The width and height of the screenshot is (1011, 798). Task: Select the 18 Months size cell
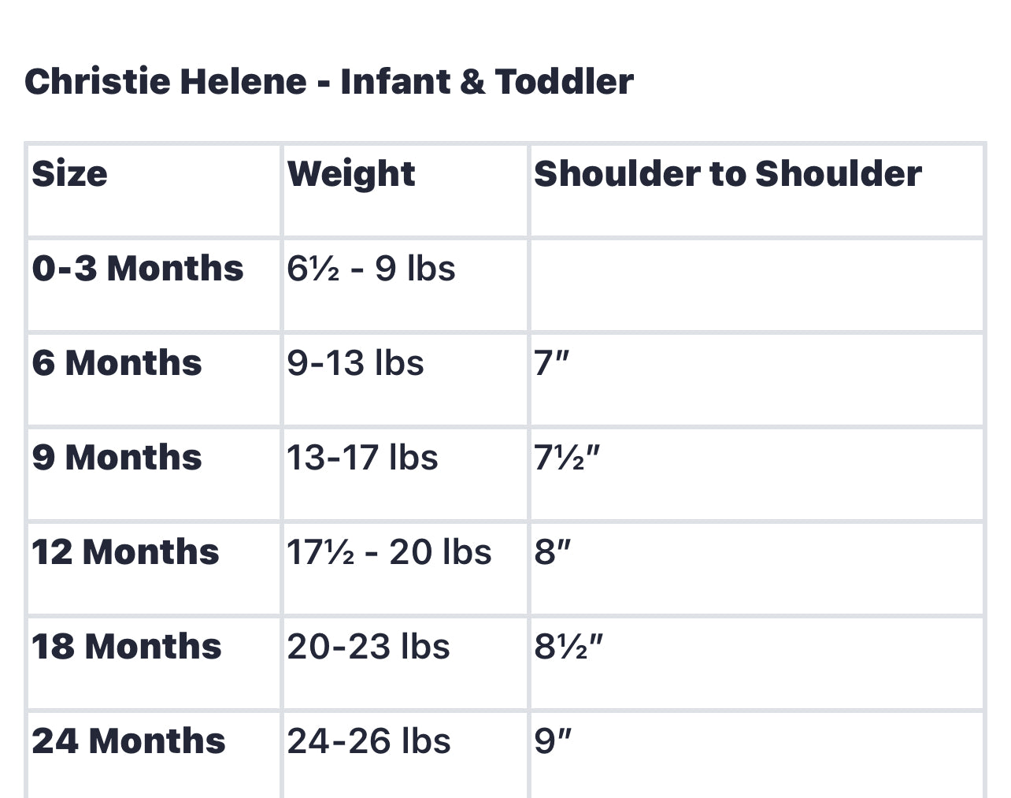tap(127, 647)
